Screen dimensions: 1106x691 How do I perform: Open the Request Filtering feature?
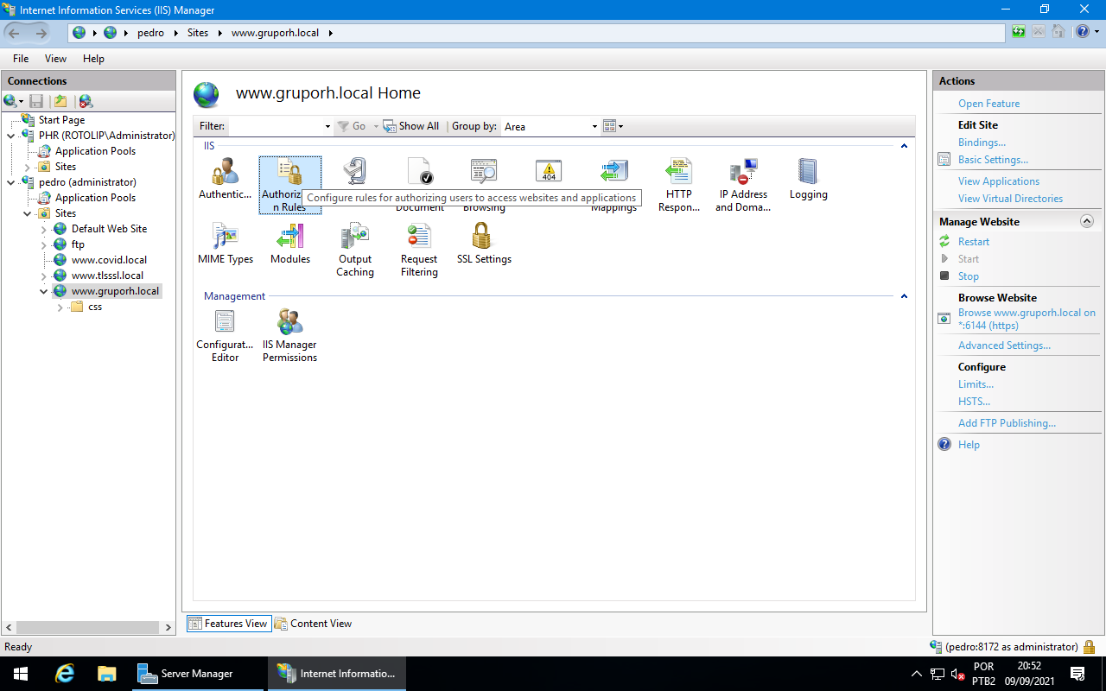pyautogui.click(x=419, y=237)
